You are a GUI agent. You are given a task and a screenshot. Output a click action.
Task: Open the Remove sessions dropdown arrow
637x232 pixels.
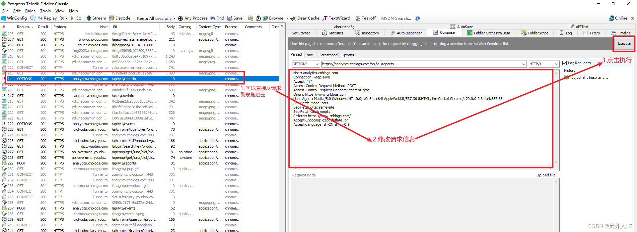[x=66, y=18]
